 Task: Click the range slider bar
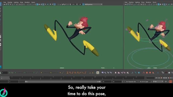coord(63,82)
